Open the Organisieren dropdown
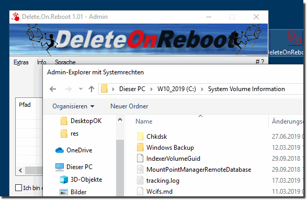The image size is (307, 200). coord(73,106)
